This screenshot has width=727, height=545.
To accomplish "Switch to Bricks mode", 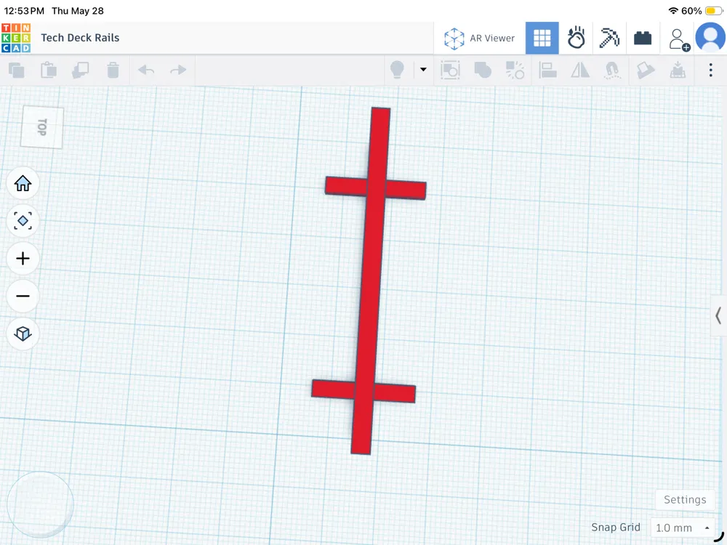I will (x=642, y=38).
